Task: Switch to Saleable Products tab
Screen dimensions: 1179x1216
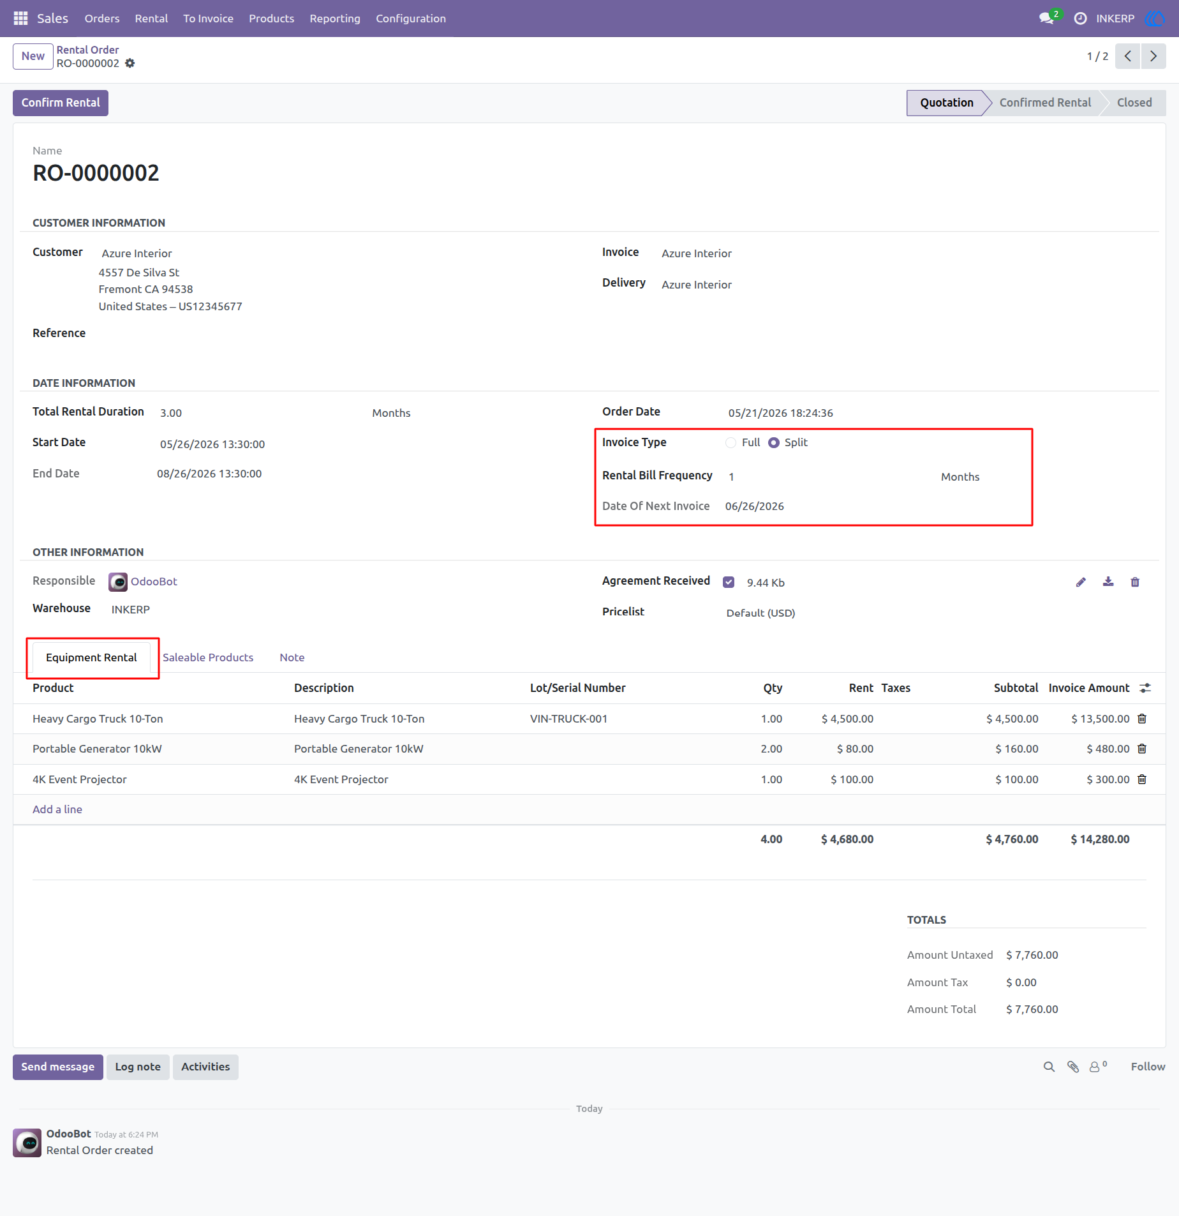Action: coord(208,657)
